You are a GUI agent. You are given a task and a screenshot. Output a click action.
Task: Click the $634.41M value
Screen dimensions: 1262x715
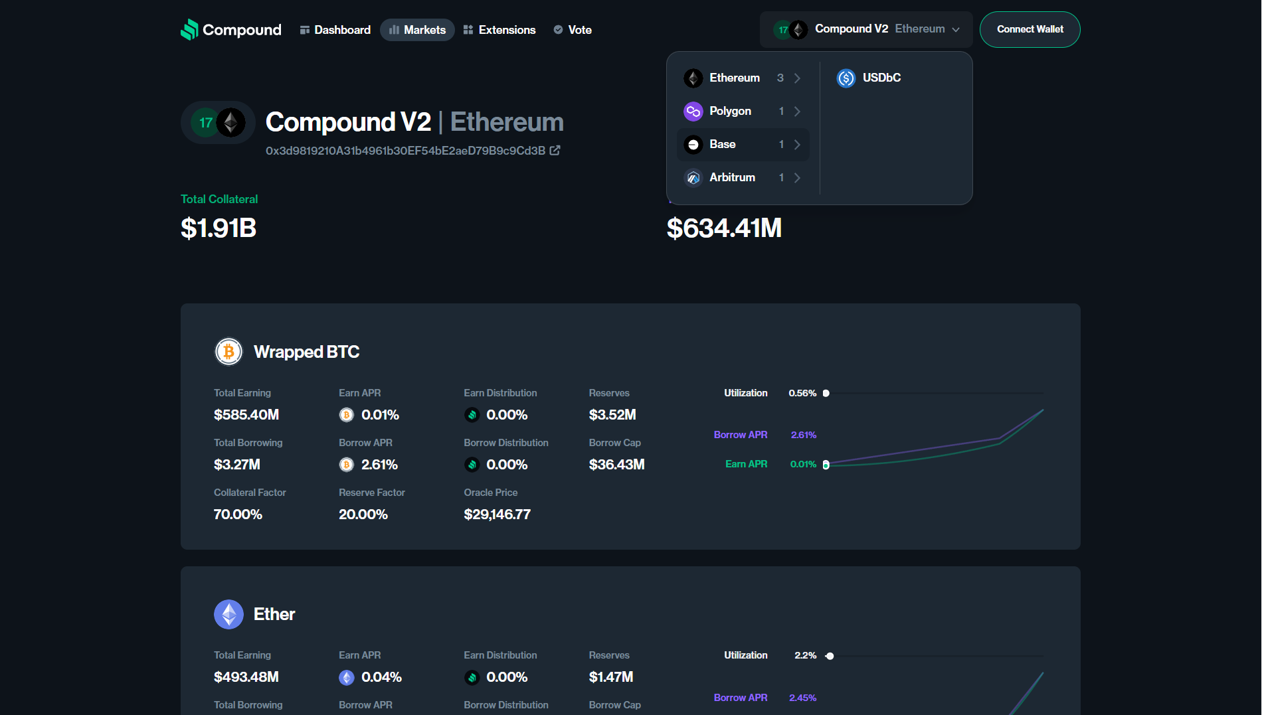(x=724, y=228)
